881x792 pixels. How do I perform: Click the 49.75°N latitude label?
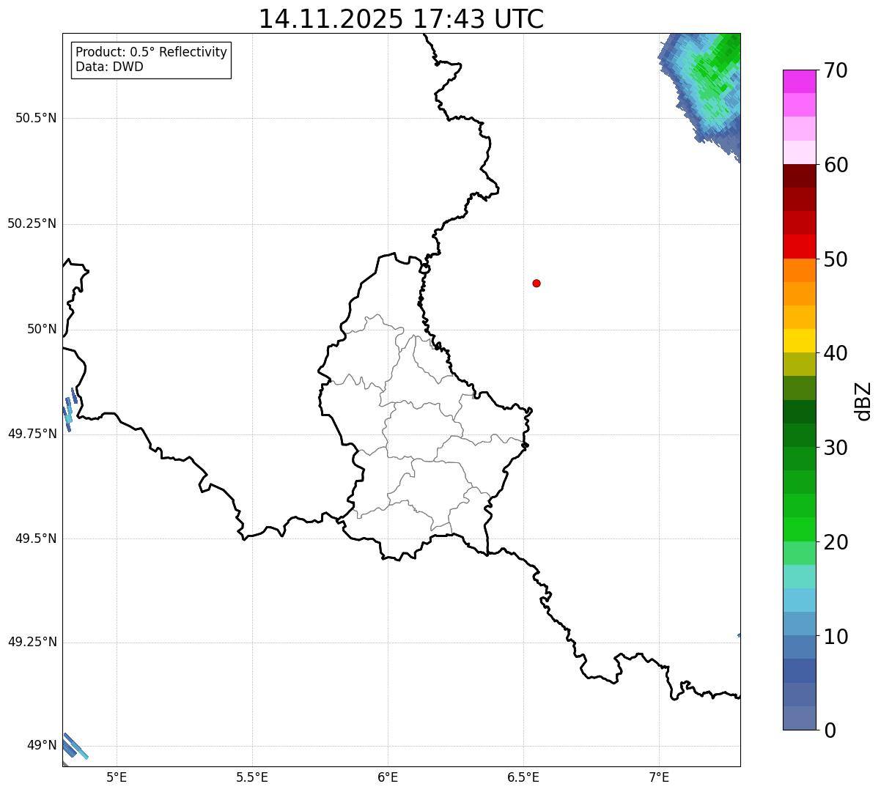[32, 434]
